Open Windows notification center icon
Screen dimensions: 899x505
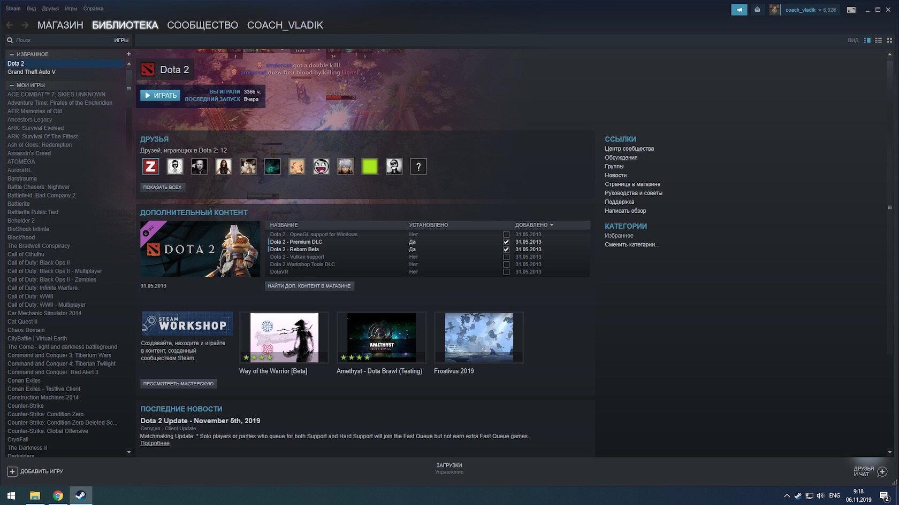(885, 496)
